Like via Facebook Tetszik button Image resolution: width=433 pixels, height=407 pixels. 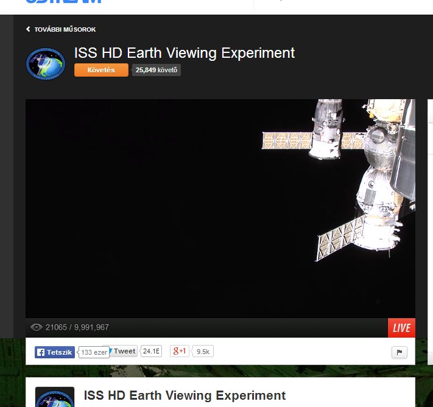point(55,352)
